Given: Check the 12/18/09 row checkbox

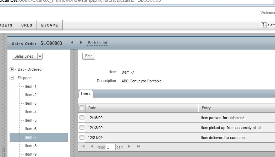Looking at the screenshot, I should [x=82, y=128].
